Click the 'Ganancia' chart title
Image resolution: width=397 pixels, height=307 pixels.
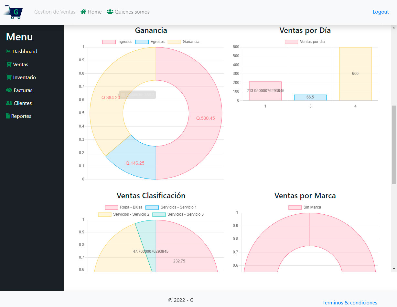coord(151,30)
